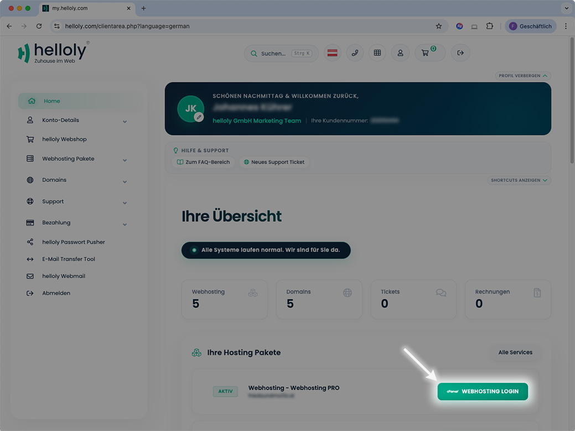Open helloly Webshop from sidebar
575x431 pixels.
64,139
